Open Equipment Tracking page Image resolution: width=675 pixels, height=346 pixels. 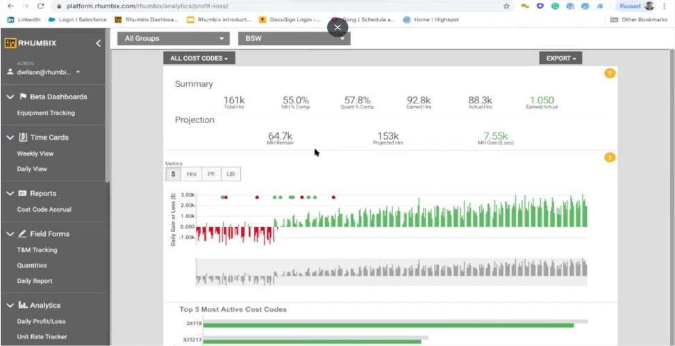coord(46,113)
